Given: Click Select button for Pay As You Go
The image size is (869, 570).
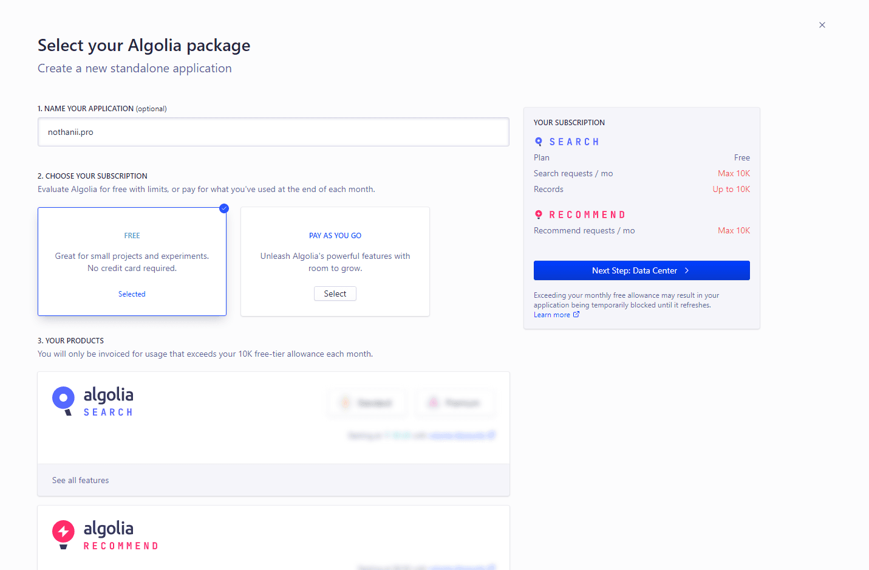Looking at the screenshot, I should [335, 294].
